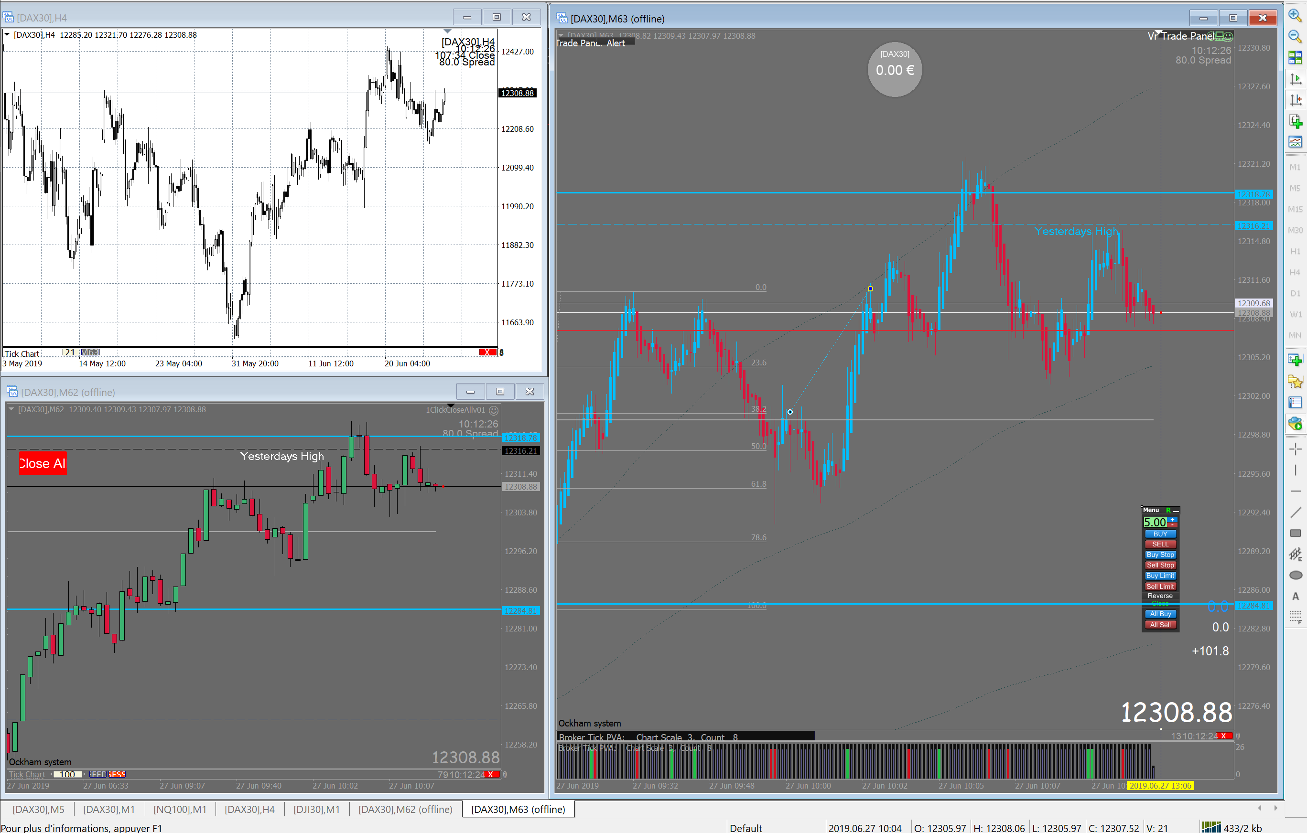Expand the DAX30 H4 chart header triangle
Screen dimensions: 1307x833
coord(7,35)
